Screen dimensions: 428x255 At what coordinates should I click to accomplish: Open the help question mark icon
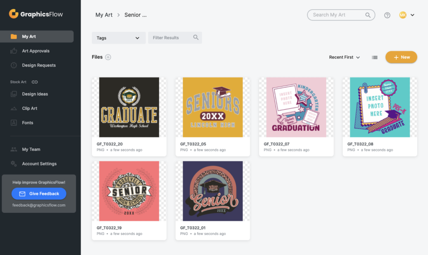pos(387,15)
